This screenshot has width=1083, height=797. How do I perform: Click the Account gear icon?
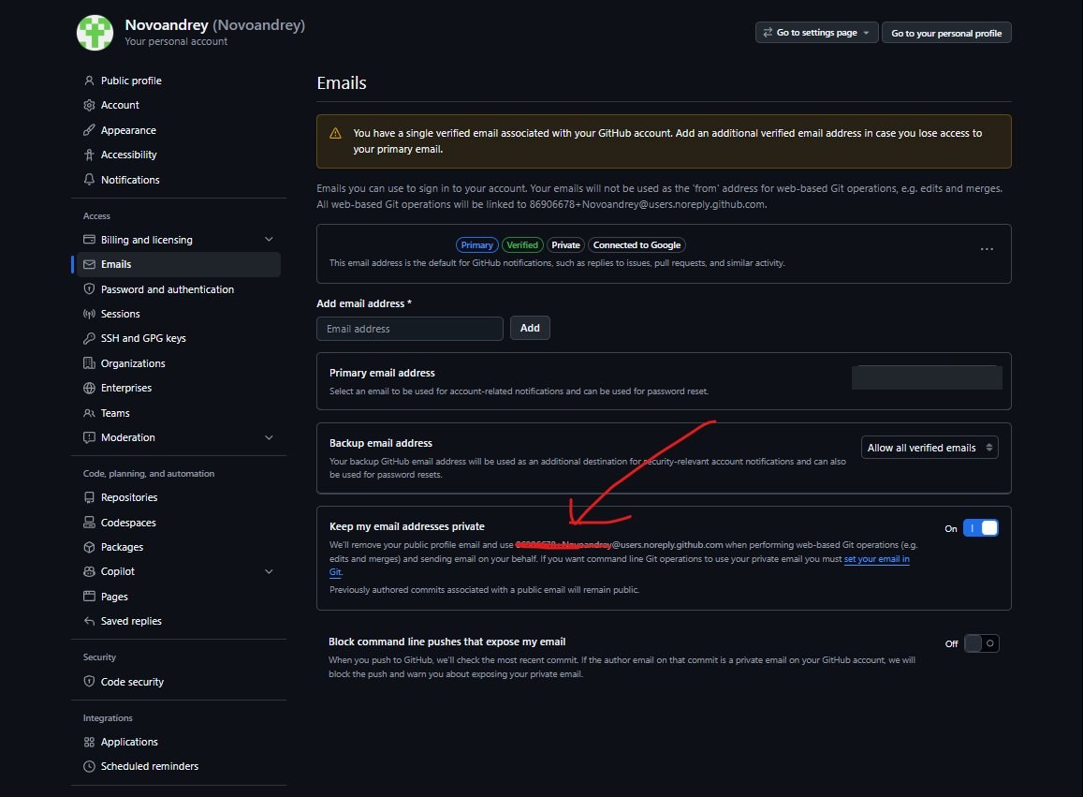(89, 105)
